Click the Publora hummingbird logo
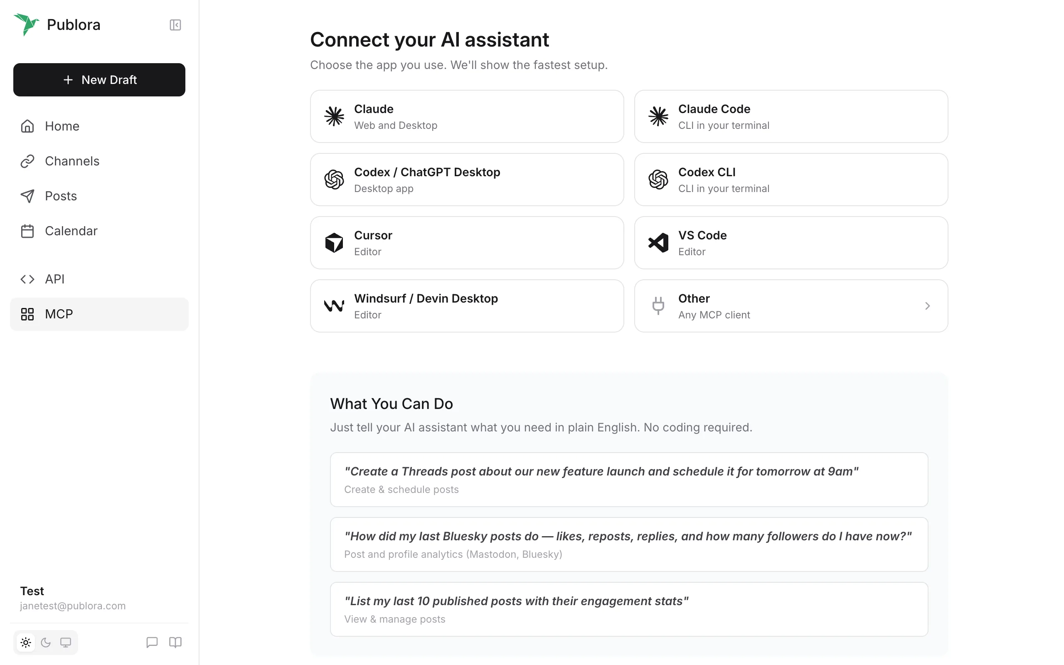Viewport: 1064px width, 665px height. tap(26, 25)
